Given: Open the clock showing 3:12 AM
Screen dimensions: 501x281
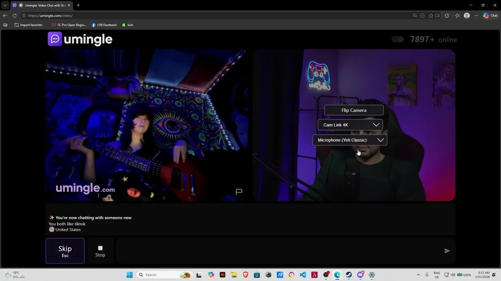Looking at the screenshot, I should [x=483, y=275].
